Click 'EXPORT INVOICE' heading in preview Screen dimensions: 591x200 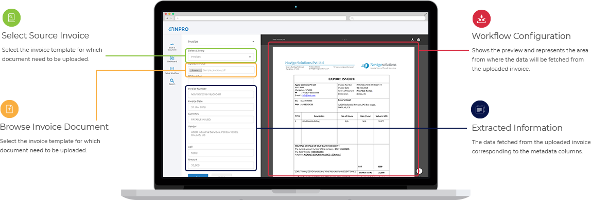[x=342, y=79]
